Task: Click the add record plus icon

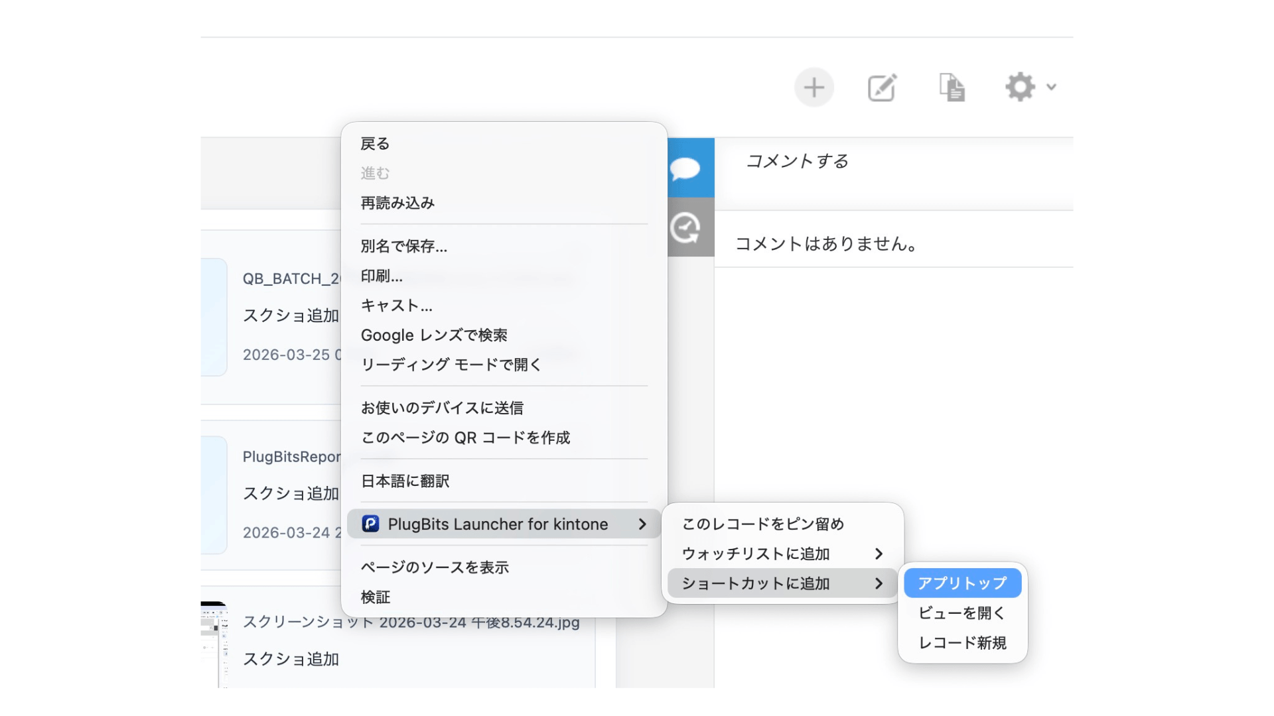Action: click(814, 88)
